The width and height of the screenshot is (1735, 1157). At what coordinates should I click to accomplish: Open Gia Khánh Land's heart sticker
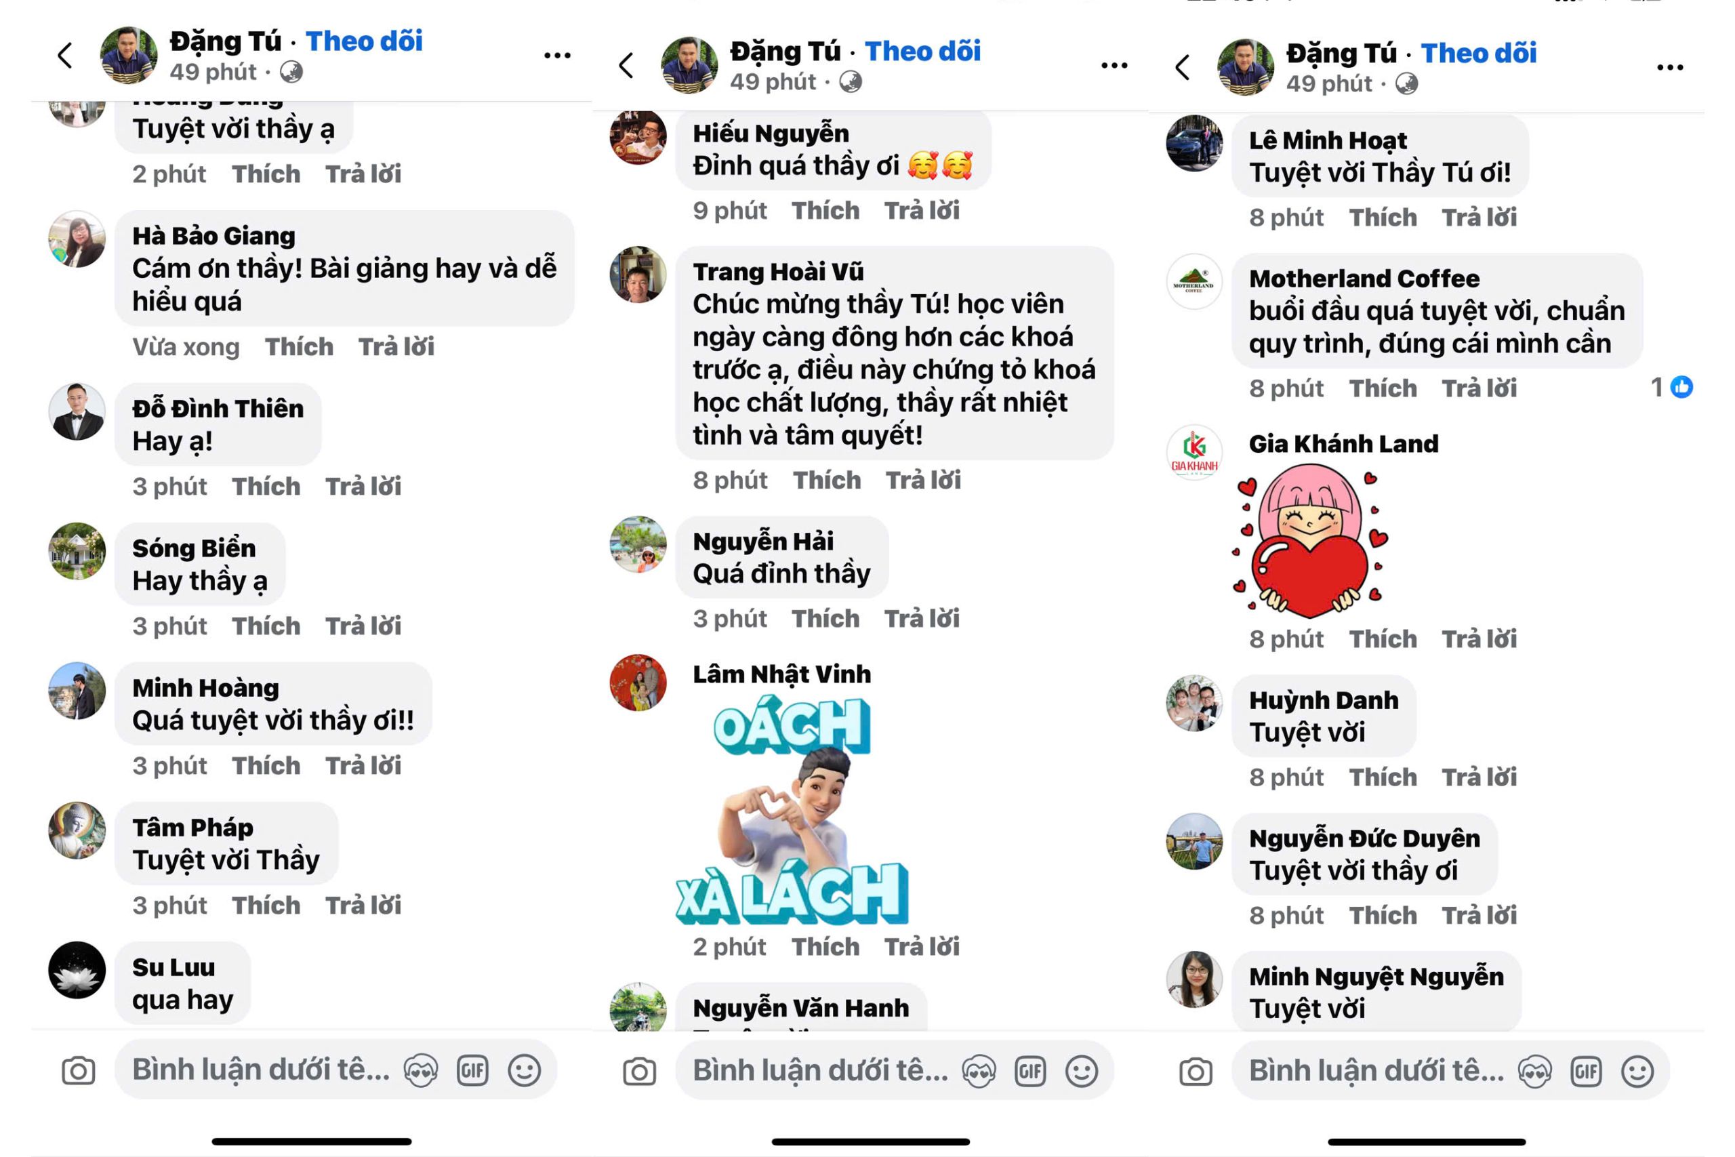pos(1310,541)
